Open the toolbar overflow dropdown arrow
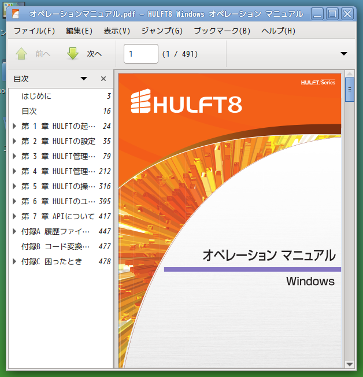Image resolution: width=363 pixels, height=377 pixels. point(344,54)
